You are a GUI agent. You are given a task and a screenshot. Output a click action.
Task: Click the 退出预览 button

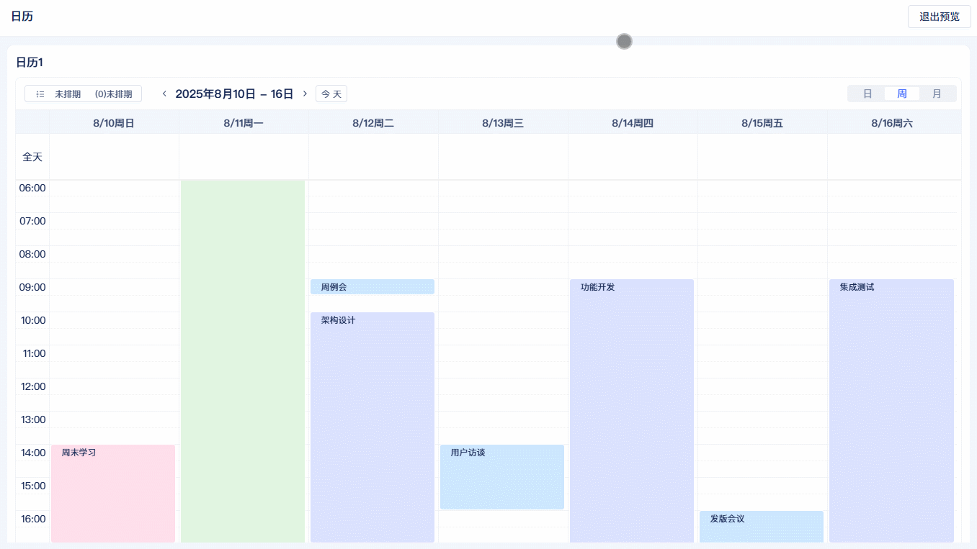(x=940, y=17)
